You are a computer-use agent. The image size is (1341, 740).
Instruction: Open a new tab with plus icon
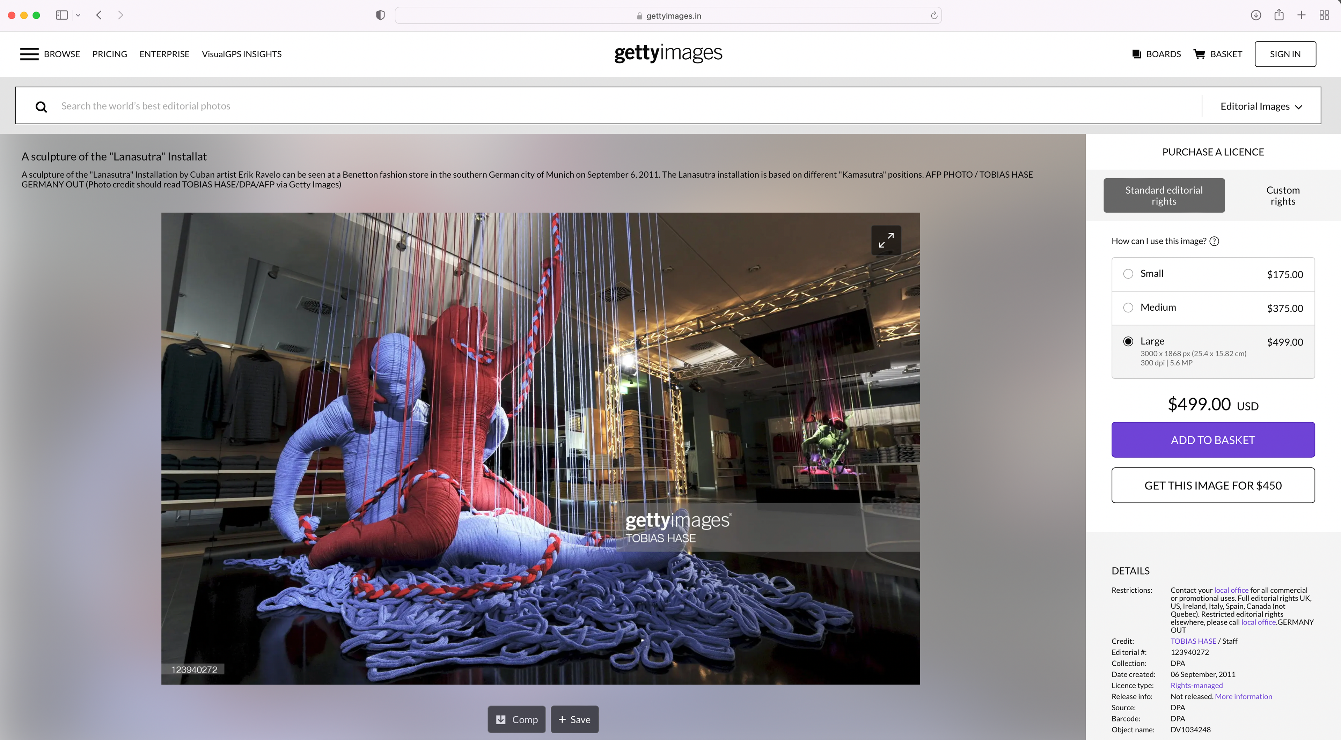click(1302, 15)
